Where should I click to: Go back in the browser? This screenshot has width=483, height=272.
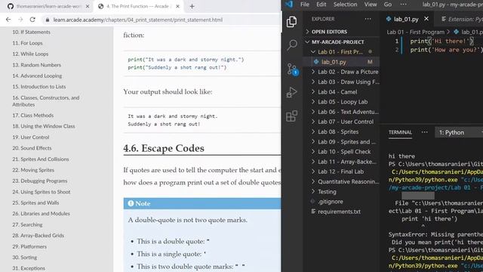[x=8, y=20]
